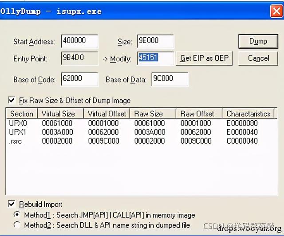Click UPX0 raw offset 00001000

point(196,123)
